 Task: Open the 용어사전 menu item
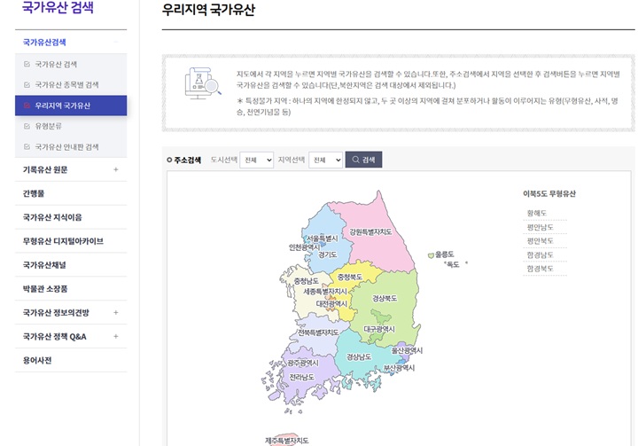(x=71, y=361)
